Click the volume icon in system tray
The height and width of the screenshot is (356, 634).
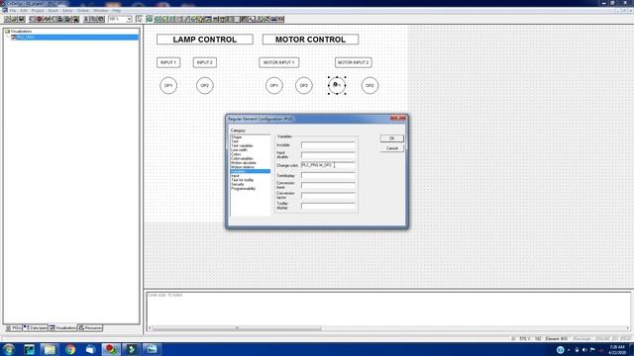click(584, 350)
